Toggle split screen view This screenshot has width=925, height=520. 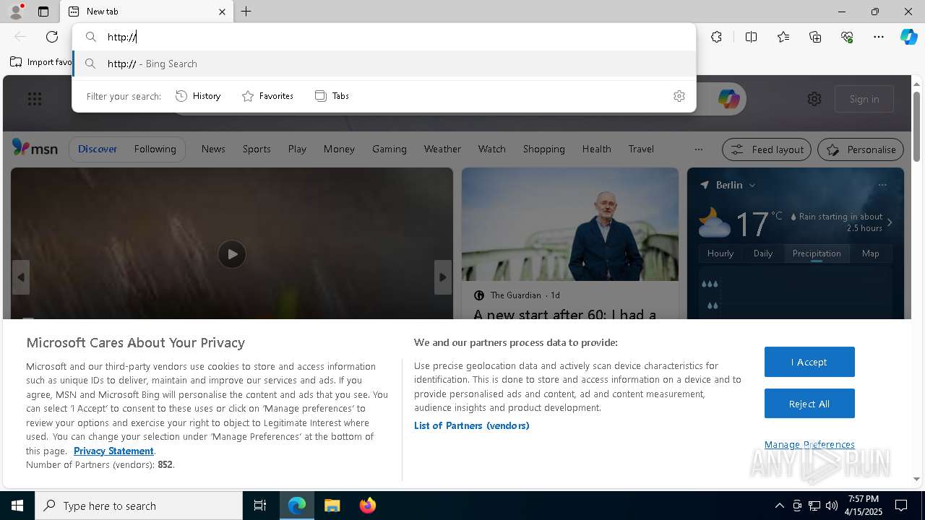[751, 37]
